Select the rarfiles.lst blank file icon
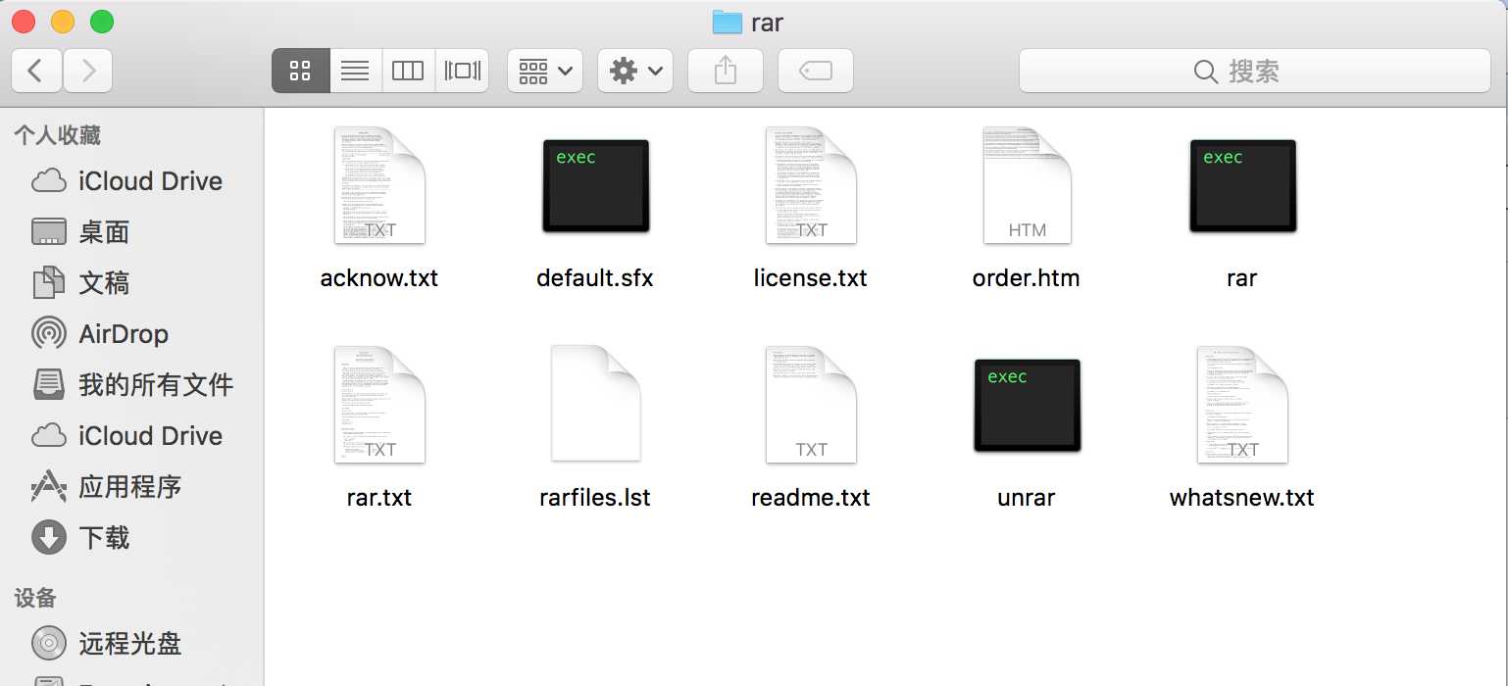 595,403
